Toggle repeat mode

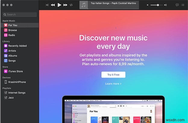(x=71, y=5)
